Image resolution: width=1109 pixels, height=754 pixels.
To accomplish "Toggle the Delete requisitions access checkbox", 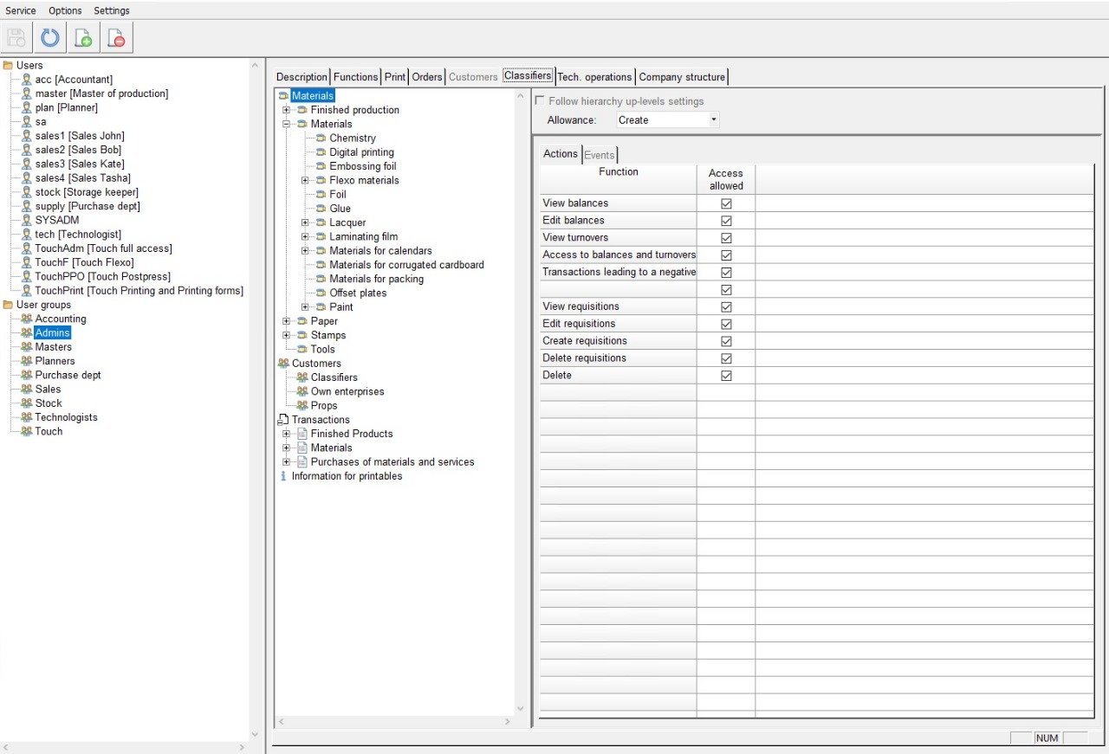I will 726,358.
